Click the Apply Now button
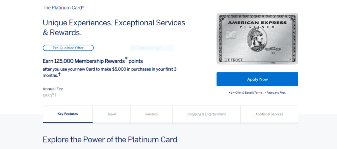The width and height of the screenshot is (337, 149). click(257, 79)
